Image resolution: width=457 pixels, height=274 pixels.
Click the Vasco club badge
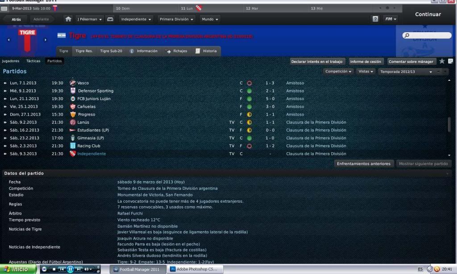point(73,83)
